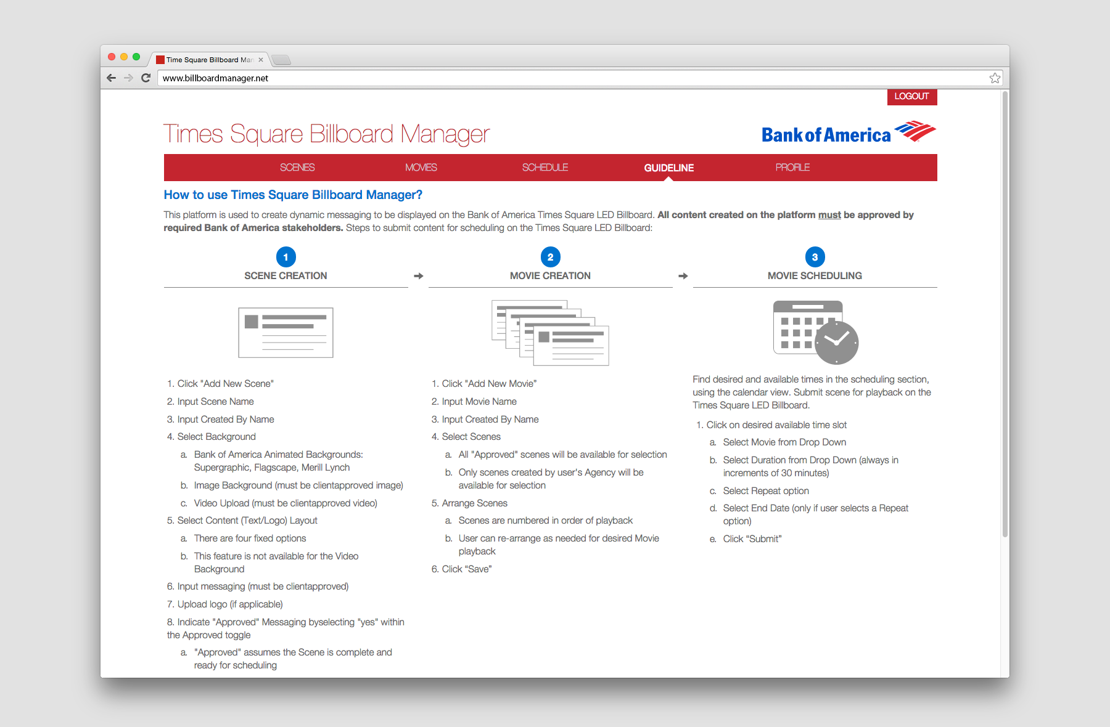Click 'Image Background (must be clientapproved image)'
Screen dimensions: 1110x727
click(298, 485)
